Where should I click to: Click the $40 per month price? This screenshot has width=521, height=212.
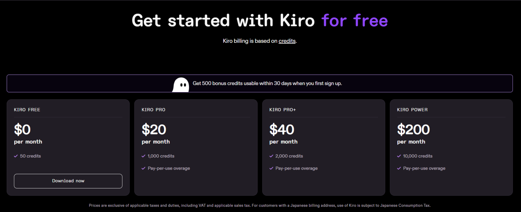(282, 129)
